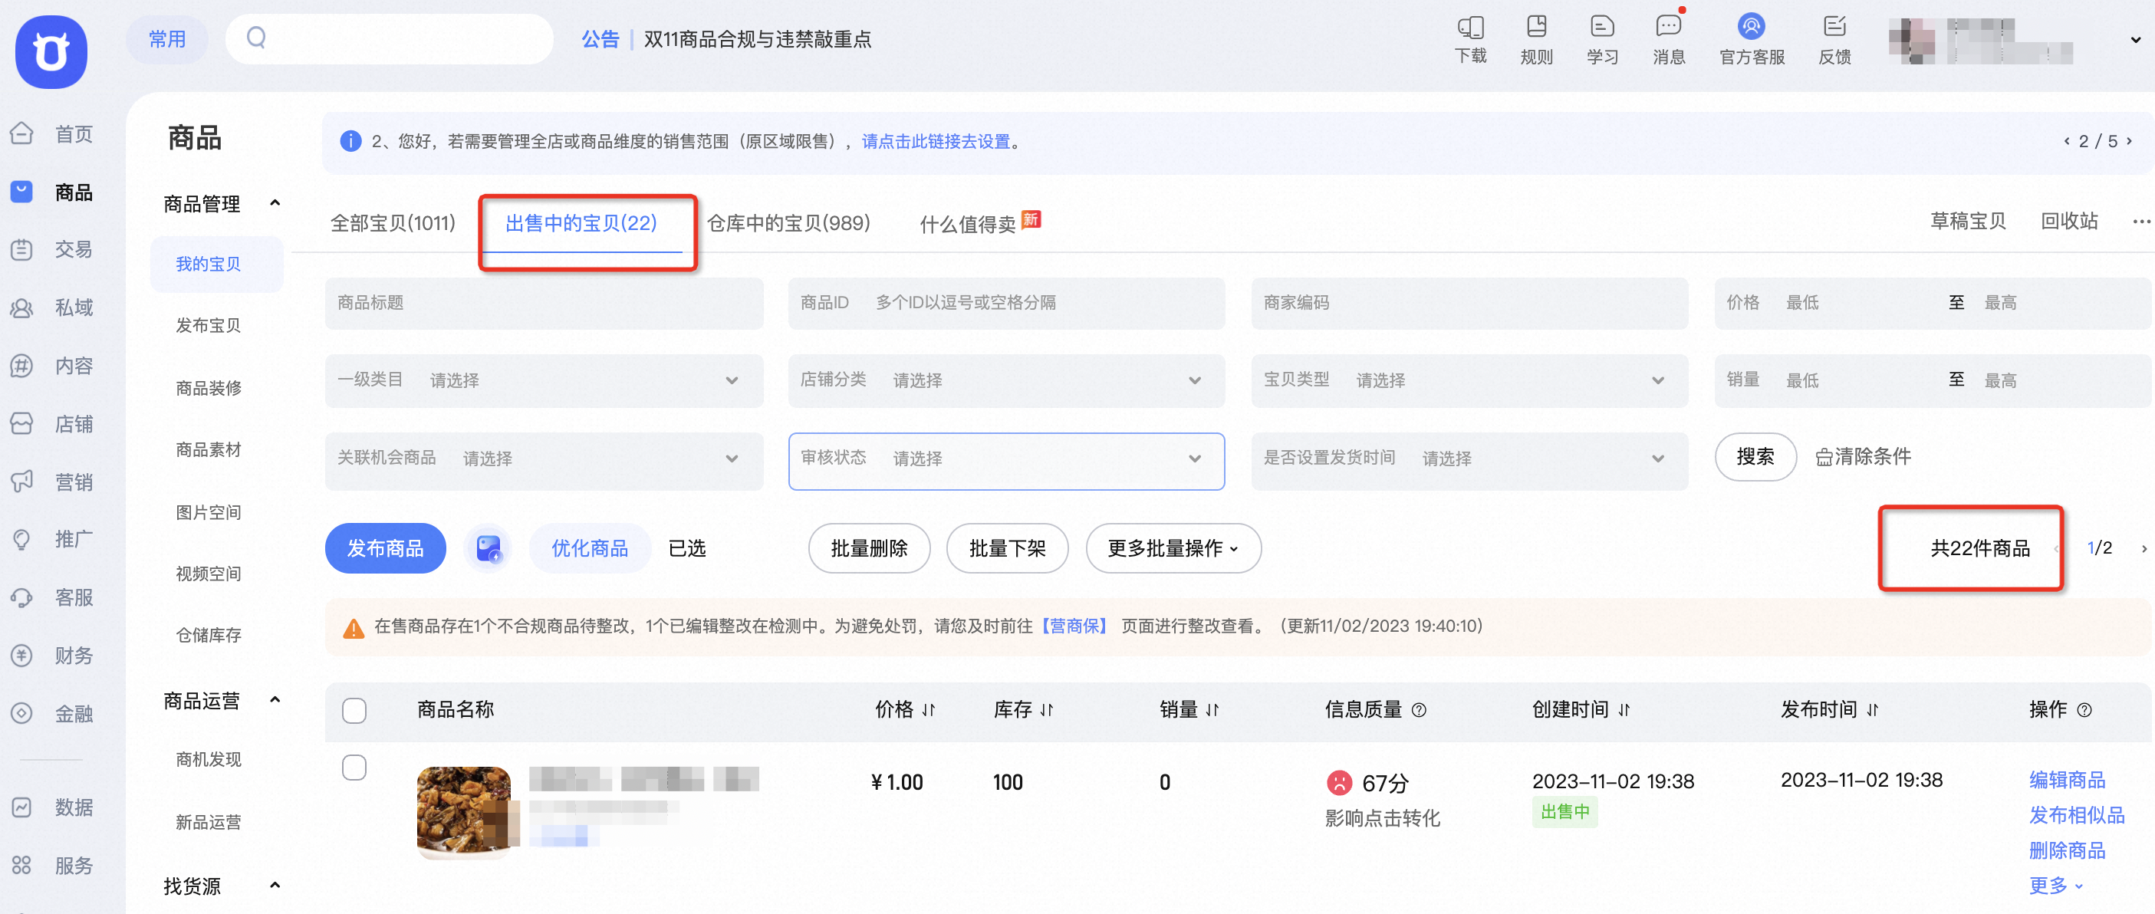This screenshot has height=914, width=2155.
Task: Go to 首页 home in sidebar
Action: pos(52,133)
